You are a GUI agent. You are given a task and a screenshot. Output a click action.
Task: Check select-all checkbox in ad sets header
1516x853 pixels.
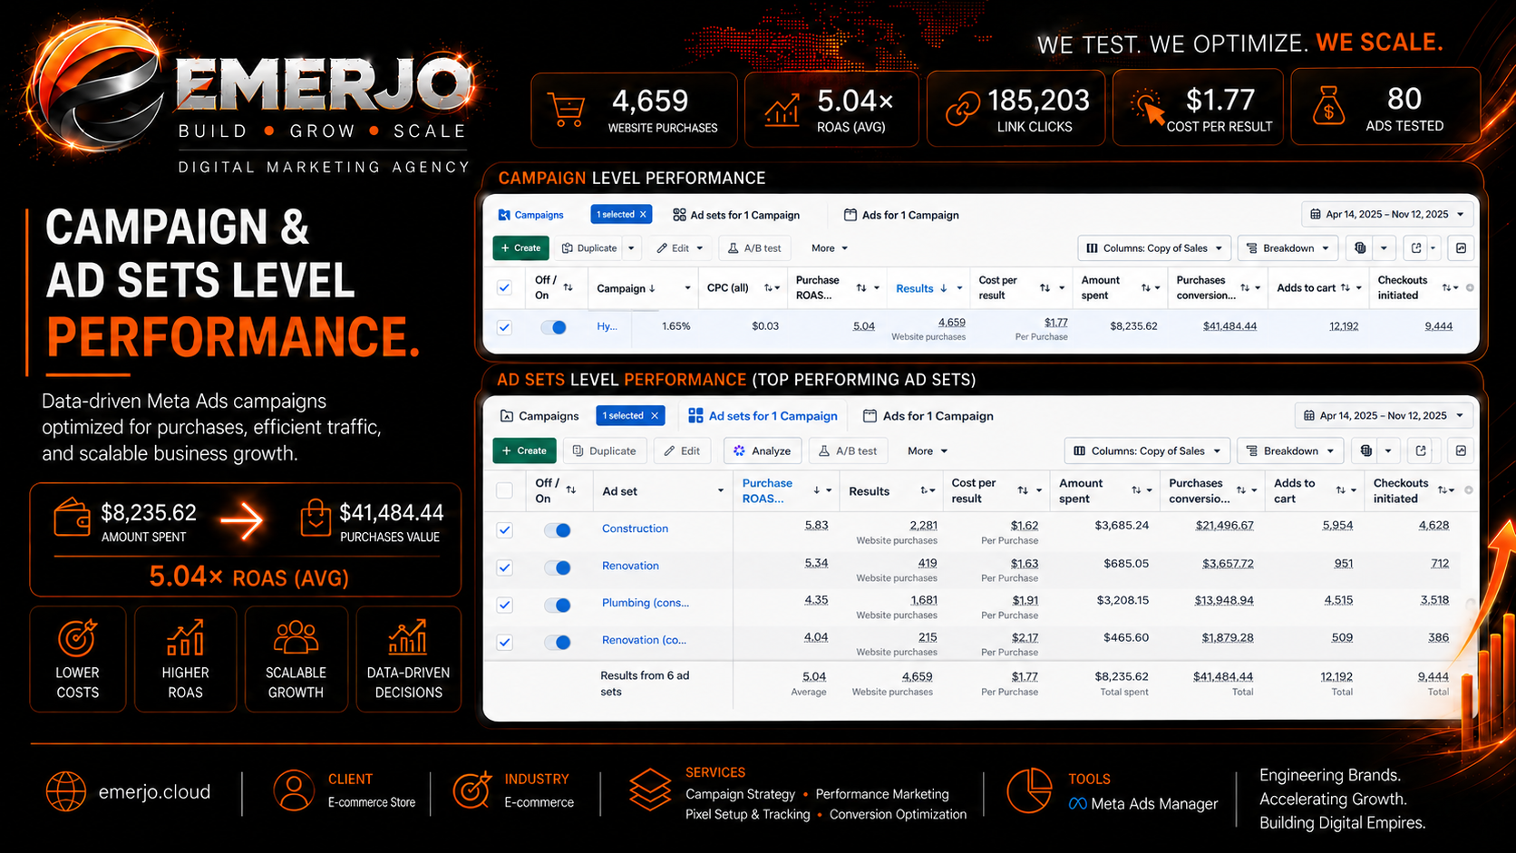pos(505,490)
